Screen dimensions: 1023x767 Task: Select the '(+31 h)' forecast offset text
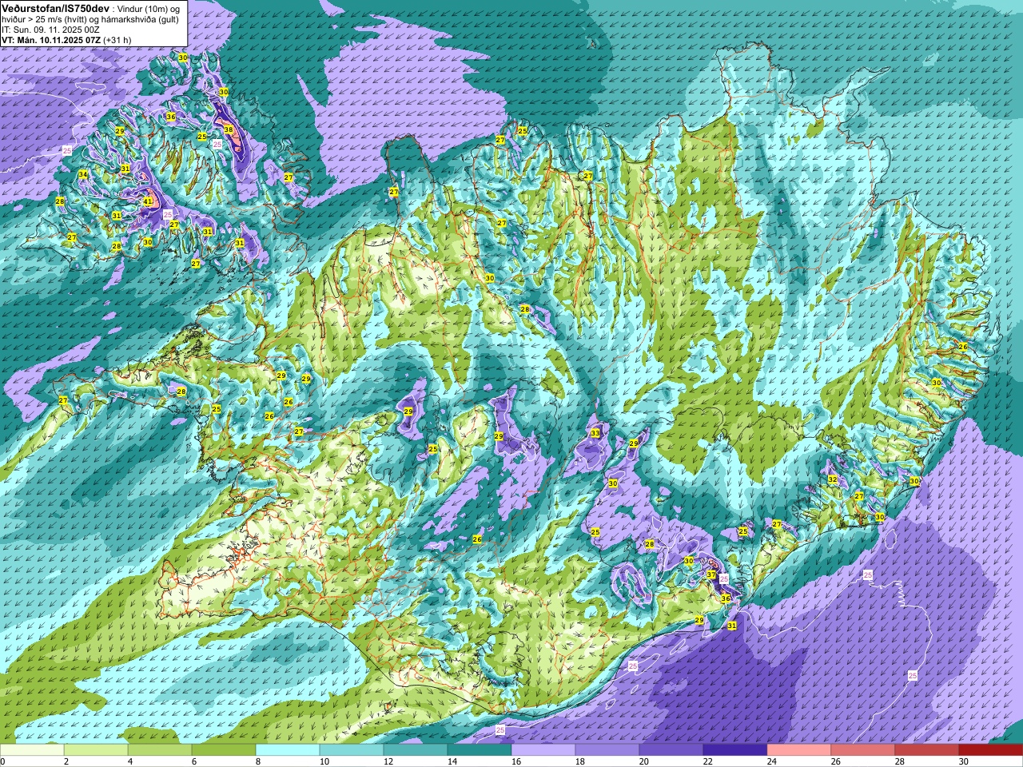point(117,39)
